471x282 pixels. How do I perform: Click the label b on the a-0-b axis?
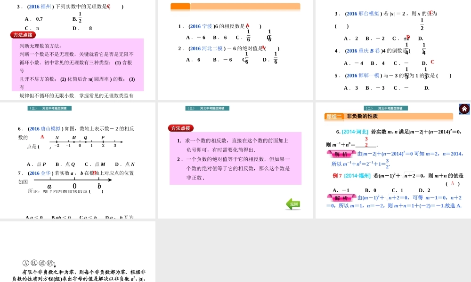99,186
